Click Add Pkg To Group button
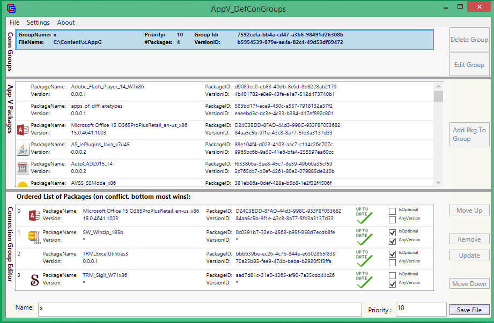Image resolution: width=494 pixels, height=323 pixels. (x=469, y=134)
